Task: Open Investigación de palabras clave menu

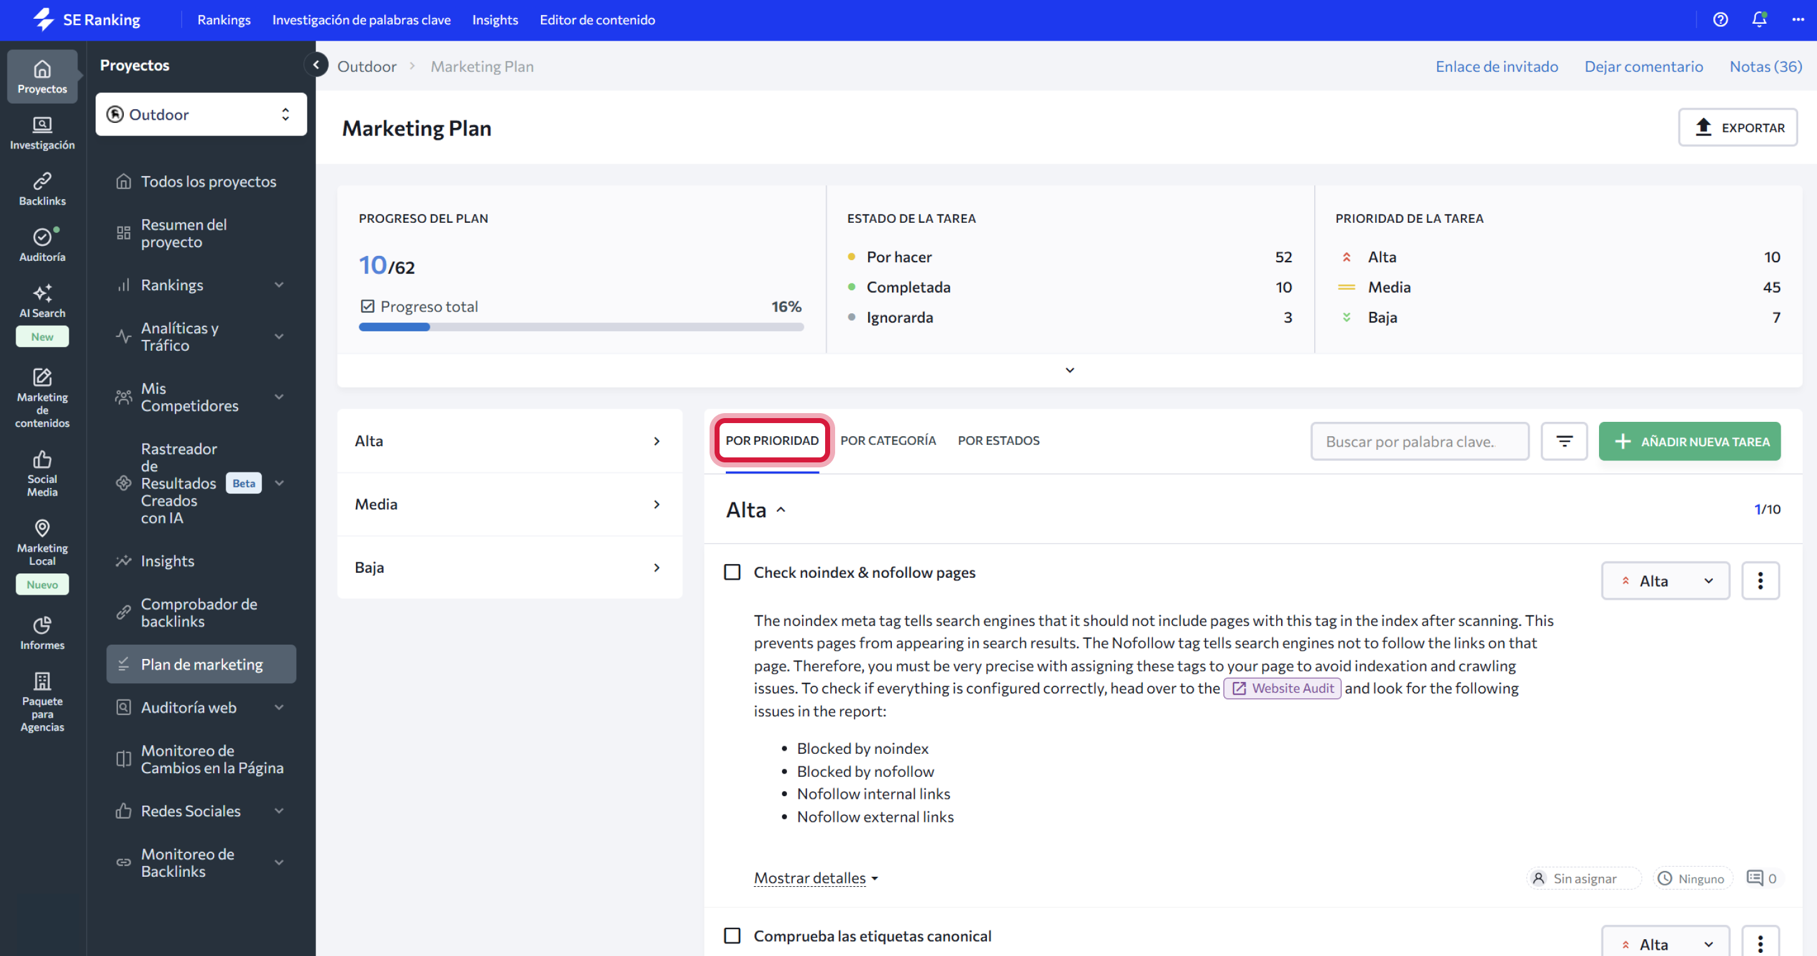Action: click(x=361, y=20)
